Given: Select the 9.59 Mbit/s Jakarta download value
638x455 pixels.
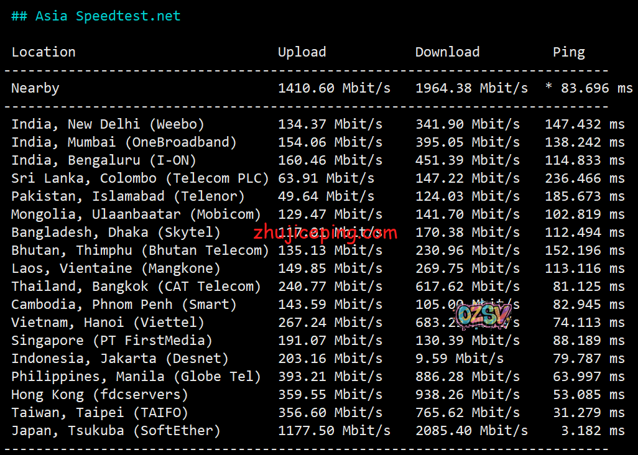Looking at the screenshot, I should coord(460,359).
